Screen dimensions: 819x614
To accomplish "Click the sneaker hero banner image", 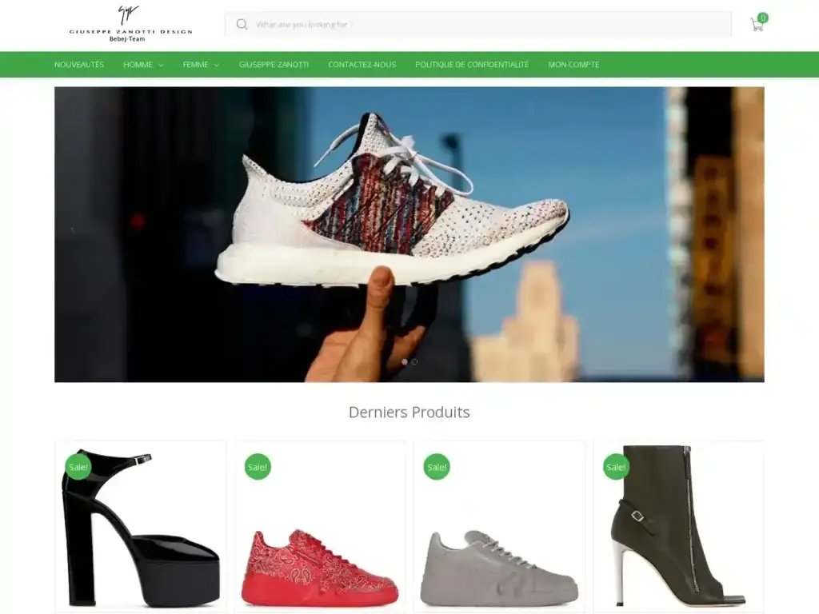I will point(409,233).
